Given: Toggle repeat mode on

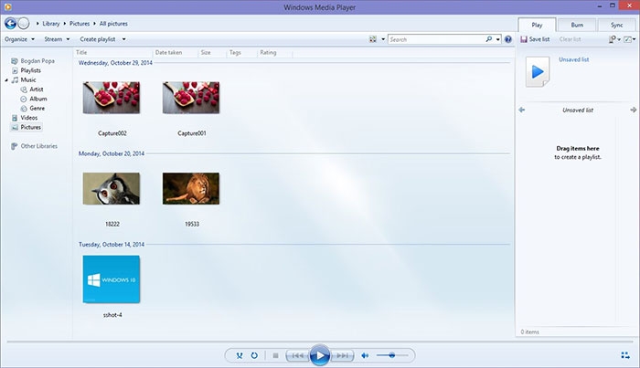Looking at the screenshot, I should click(x=253, y=355).
